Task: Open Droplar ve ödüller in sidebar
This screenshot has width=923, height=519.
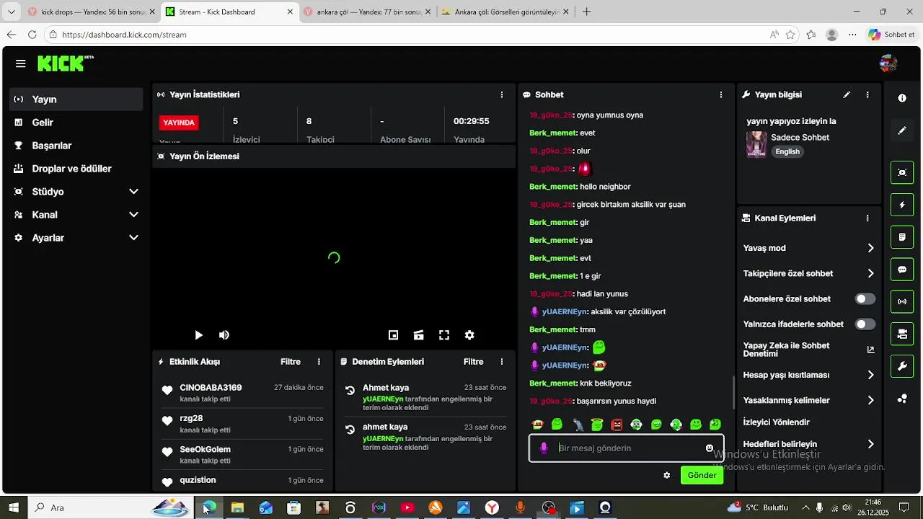Action: point(76,169)
